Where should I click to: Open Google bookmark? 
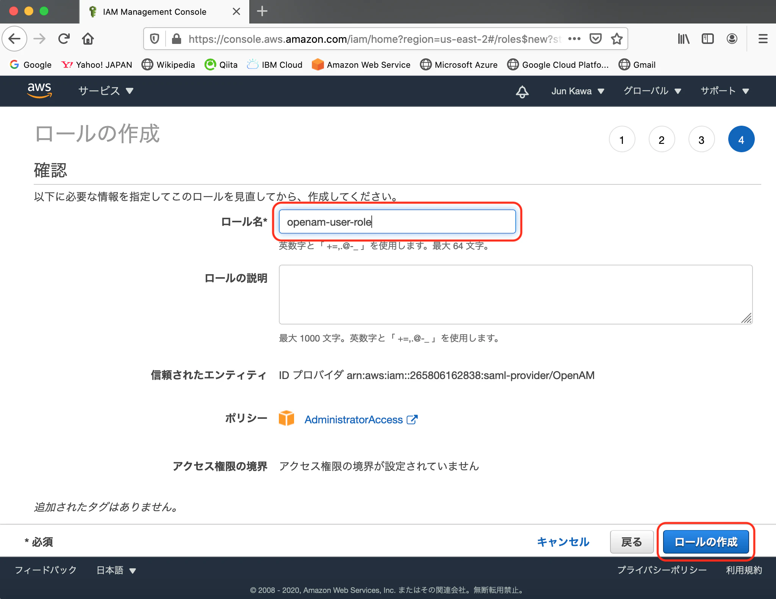click(31, 65)
